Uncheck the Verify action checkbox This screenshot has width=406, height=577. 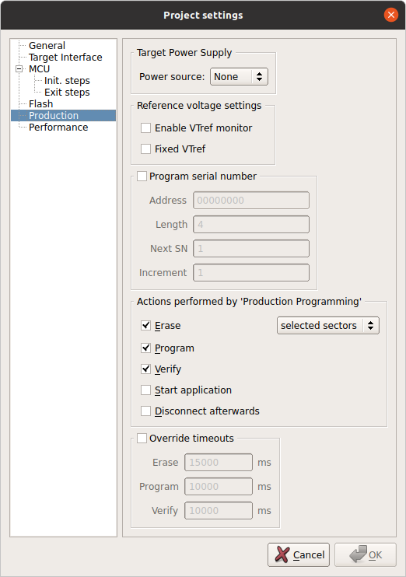(x=145, y=369)
